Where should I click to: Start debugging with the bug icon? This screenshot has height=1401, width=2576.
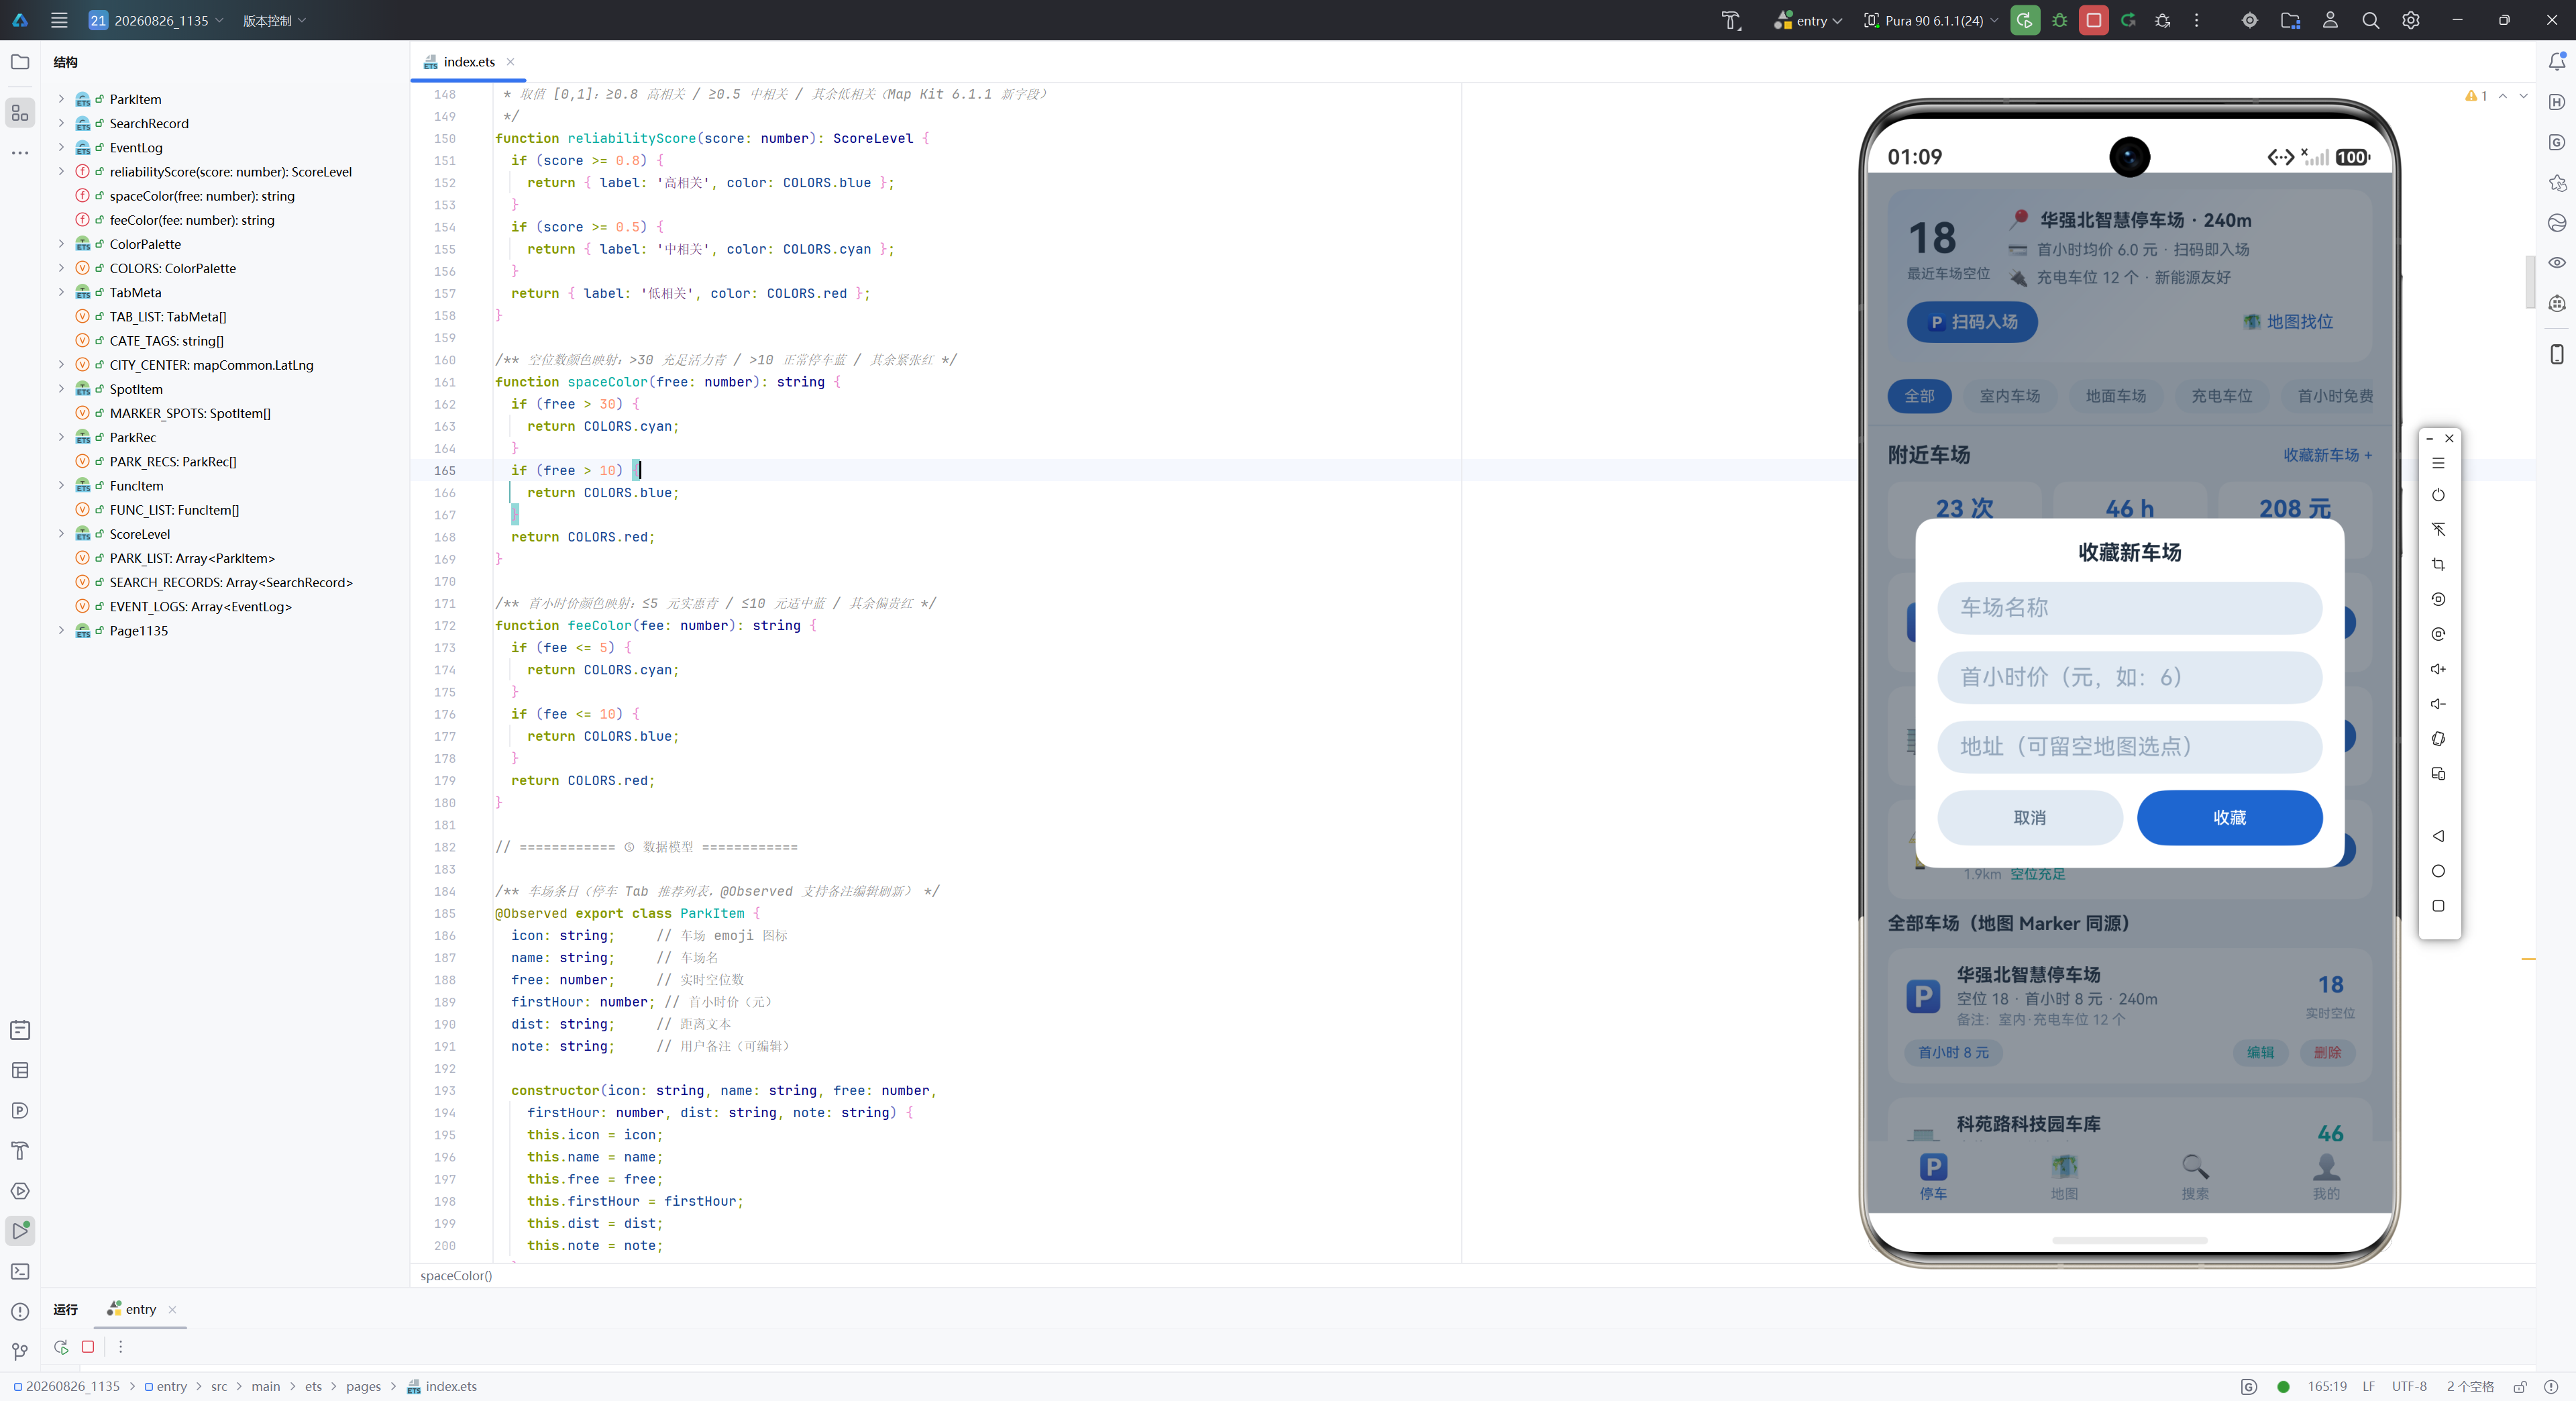pyautogui.click(x=2059, y=20)
